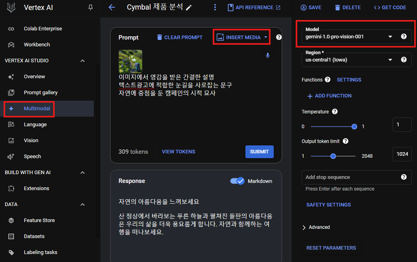Click Save in top toolbar
This screenshot has width=417, height=262.
pos(311,8)
